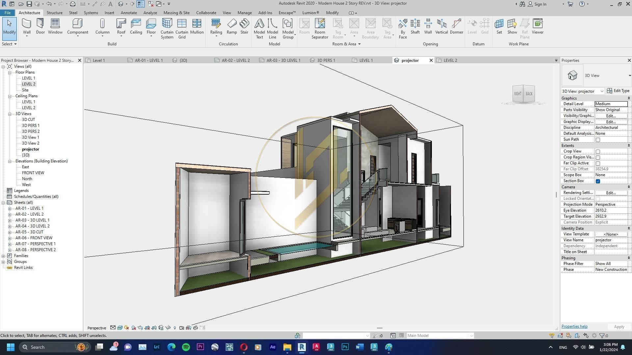Expand the AR-05 - 3D CUT sheet
The height and width of the screenshot is (355, 632).
pos(10,232)
